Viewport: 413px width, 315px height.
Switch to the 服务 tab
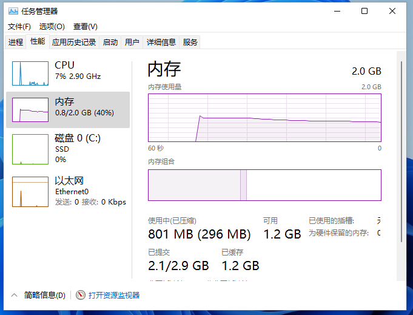coord(190,42)
